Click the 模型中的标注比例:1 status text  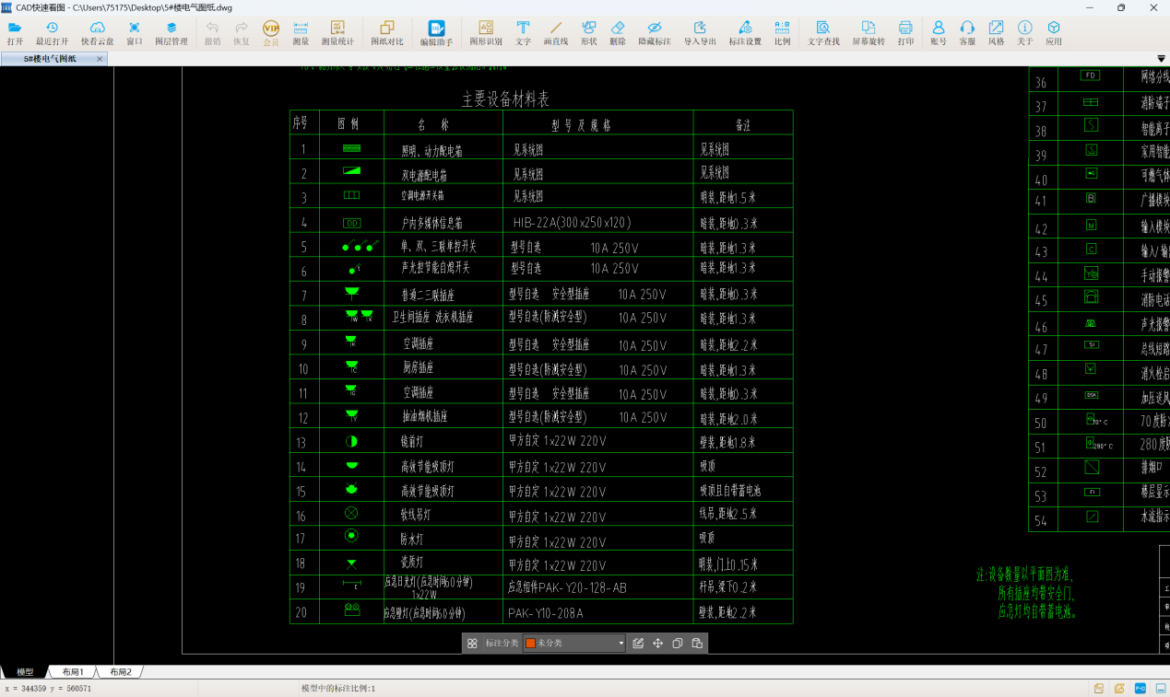(x=338, y=688)
